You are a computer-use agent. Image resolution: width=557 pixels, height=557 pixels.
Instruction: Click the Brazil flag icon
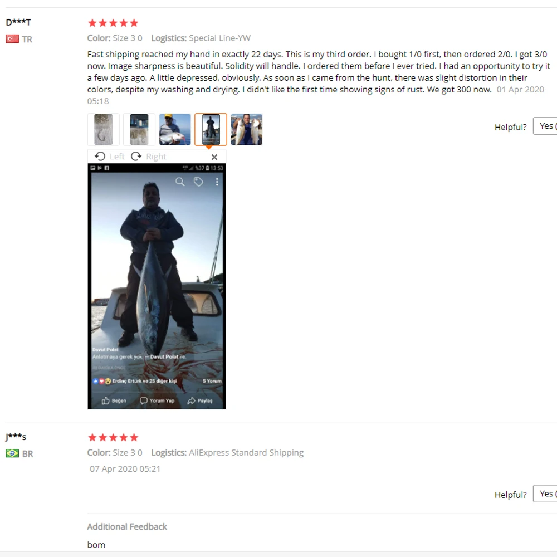coord(12,453)
